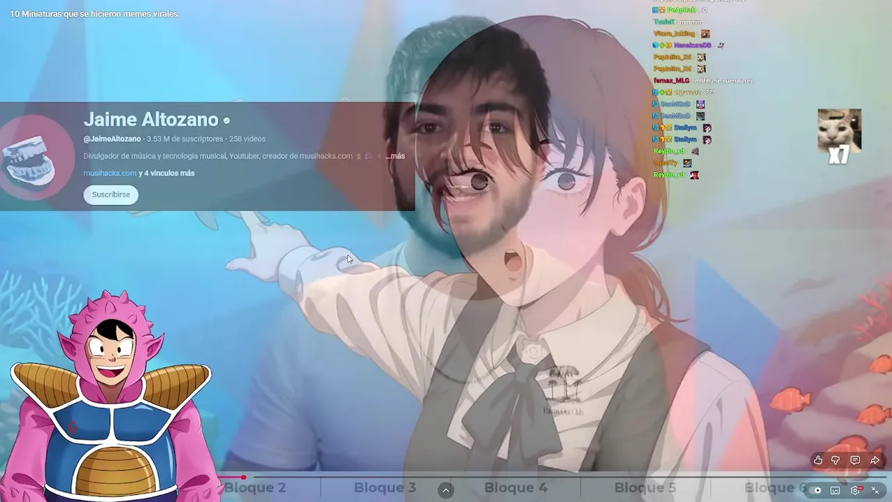This screenshot has height=502, width=892.
Task: Click the Jaime Altozano channel name
Action: (x=151, y=119)
